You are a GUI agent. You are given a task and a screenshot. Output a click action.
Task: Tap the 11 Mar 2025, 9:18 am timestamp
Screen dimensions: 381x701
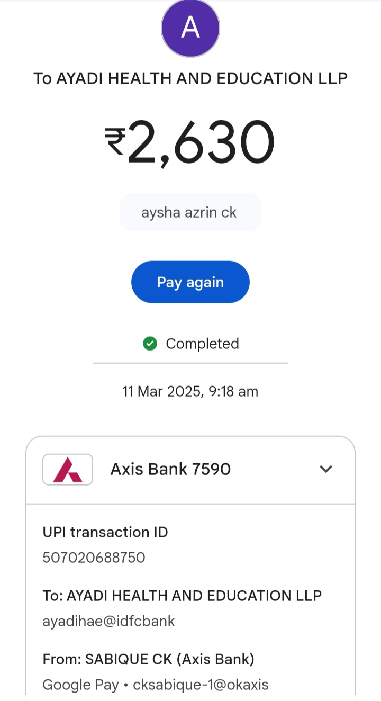coord(190,392)
